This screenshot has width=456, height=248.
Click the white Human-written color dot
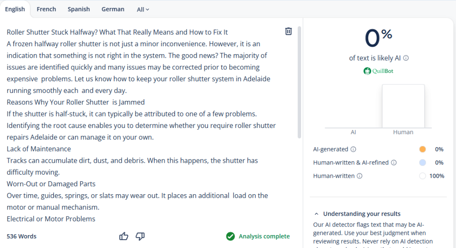(x=423, y=176)
